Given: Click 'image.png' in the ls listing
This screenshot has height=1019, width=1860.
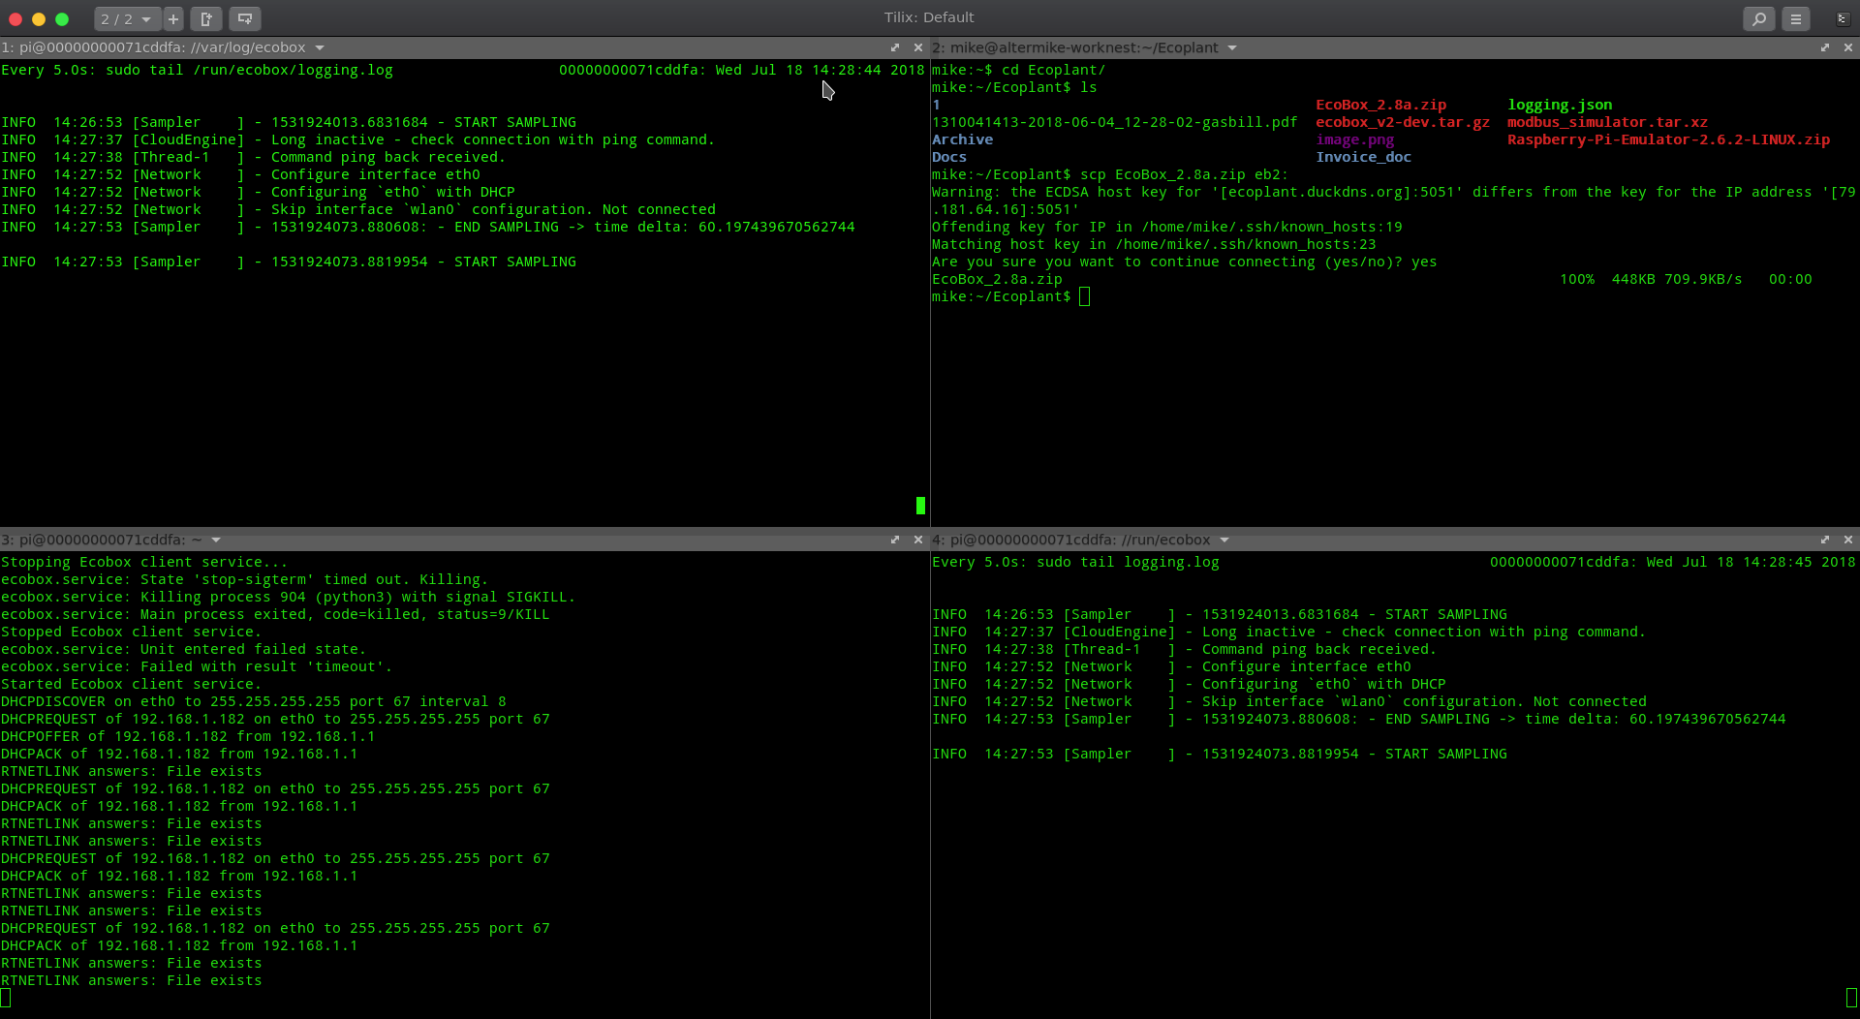Looking at the screenshot, I should pos(1354,139).
